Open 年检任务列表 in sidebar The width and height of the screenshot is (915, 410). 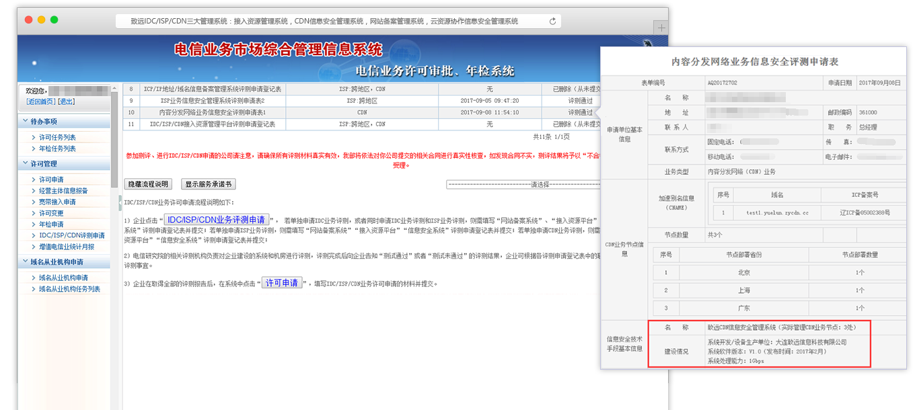coord(57,149)
